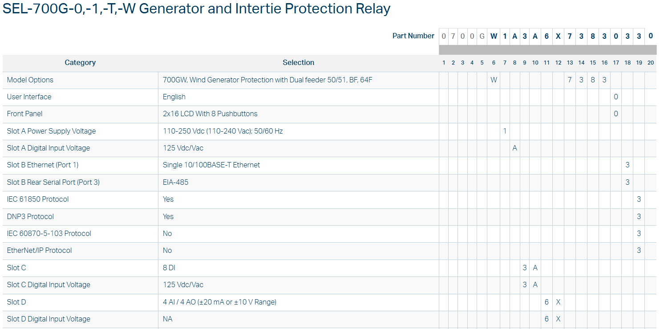Viewport: 660px width, 329px height.
Task: Click 'Slot D Digital Input Voltage' category cell
Action: [80, 319]
